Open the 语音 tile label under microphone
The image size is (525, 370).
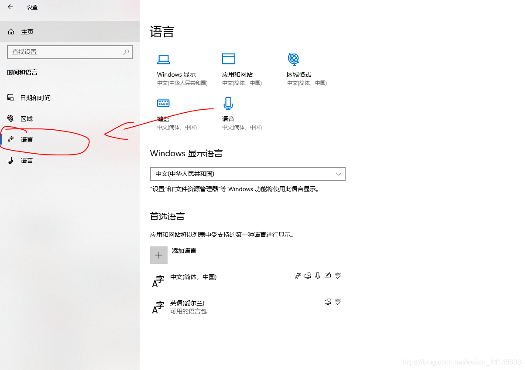point(228,119)
